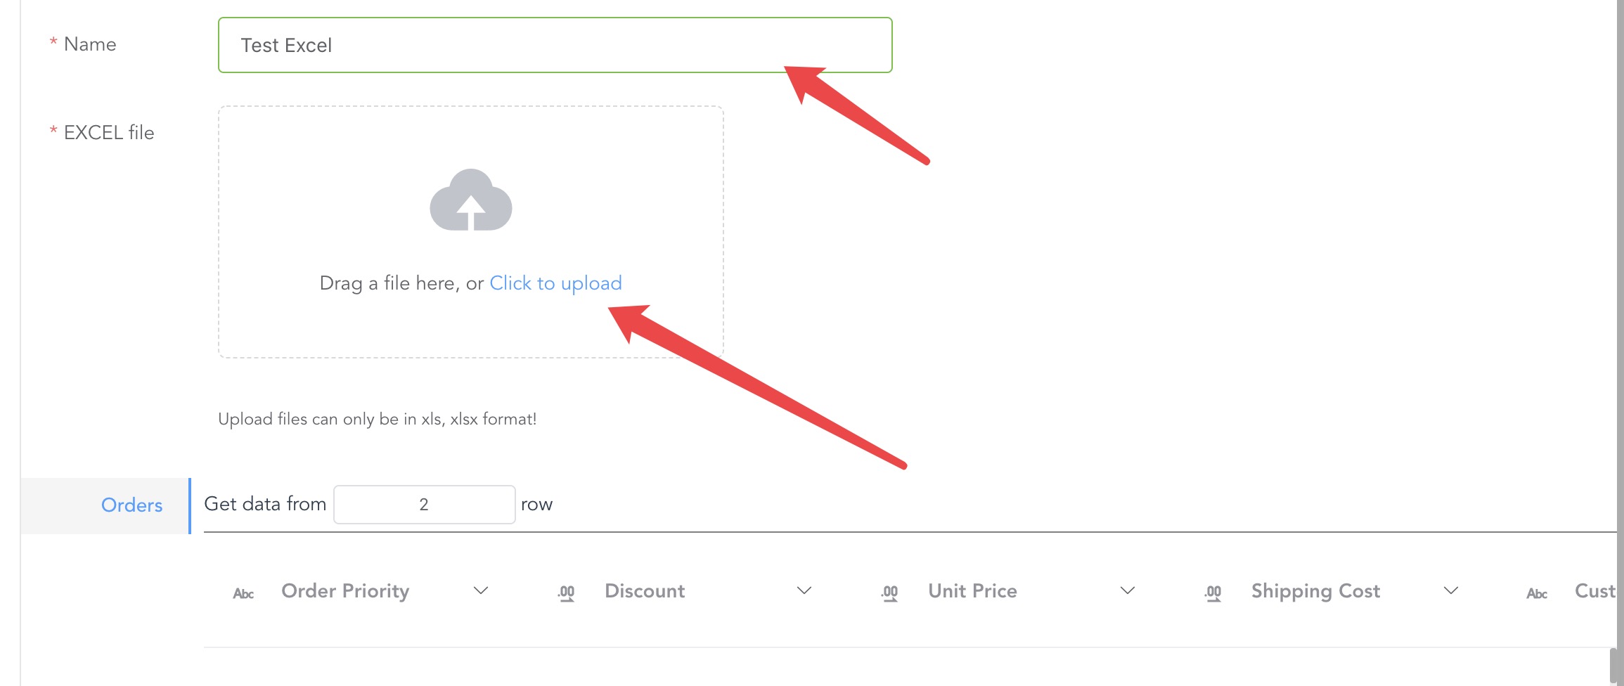The width and height of the screenshot is (1624, 686).
Task: Click the start row number input
Action: pyautogui.click(x=424, y=504)
